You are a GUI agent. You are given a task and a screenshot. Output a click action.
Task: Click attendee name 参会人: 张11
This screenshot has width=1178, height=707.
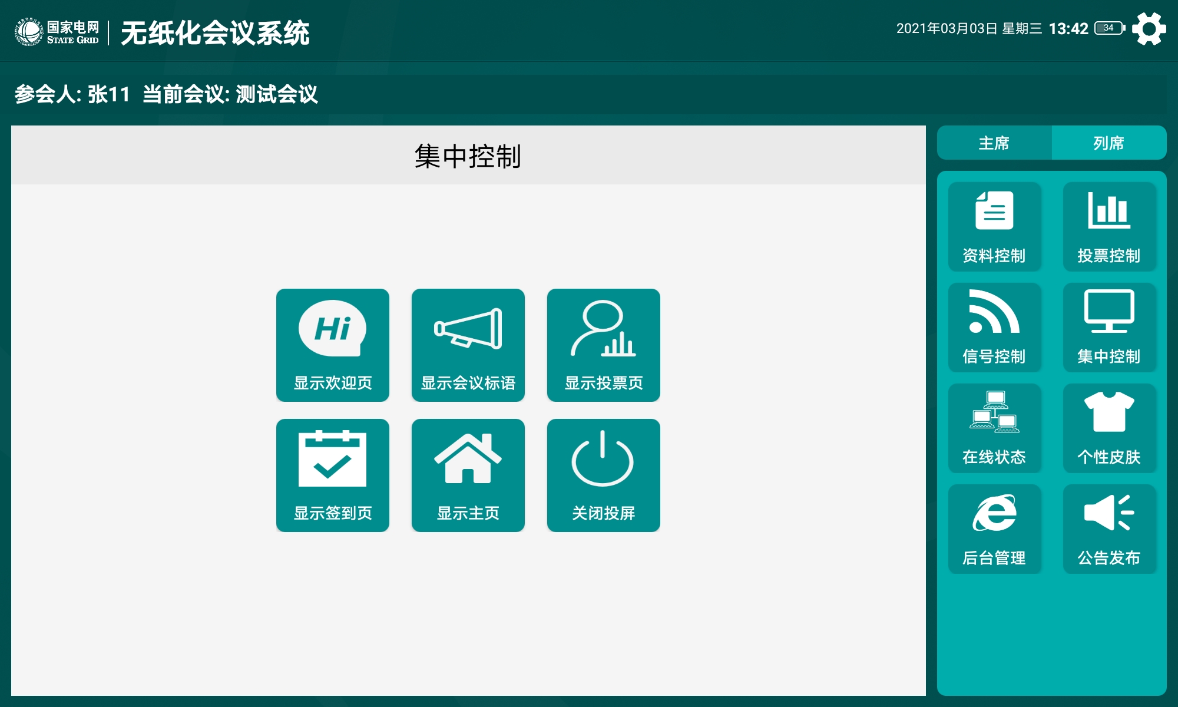(x=72, y=94)
